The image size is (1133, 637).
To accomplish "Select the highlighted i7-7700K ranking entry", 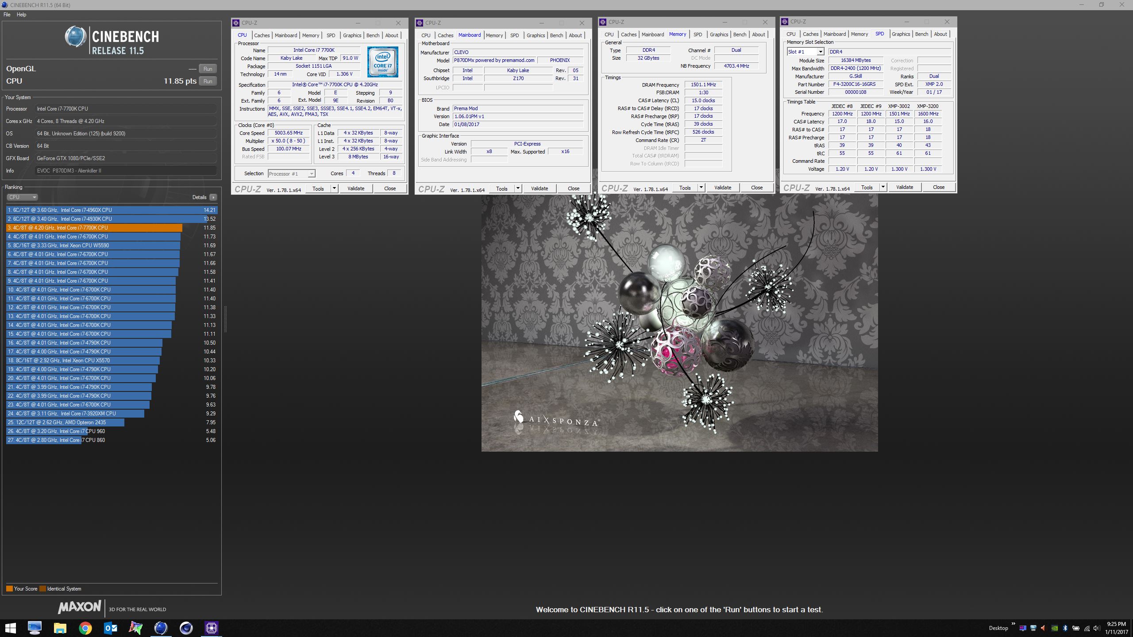I will (112, 228).
